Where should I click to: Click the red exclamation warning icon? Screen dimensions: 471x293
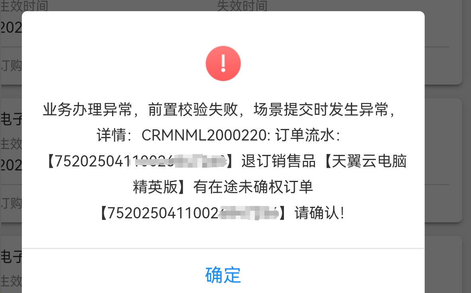tap(223, 63)
